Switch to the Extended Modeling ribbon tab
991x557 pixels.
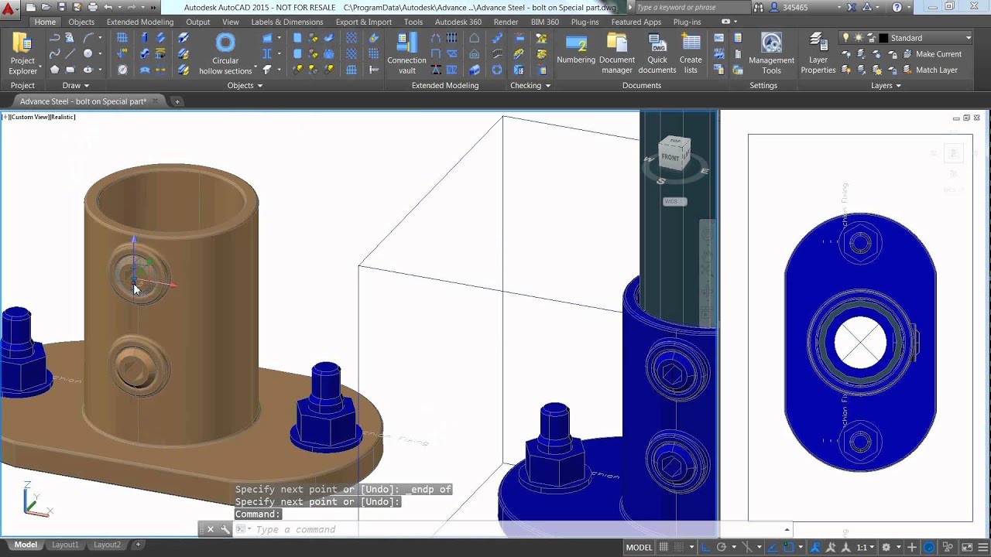pyautogui.click(x=140, y=22)
